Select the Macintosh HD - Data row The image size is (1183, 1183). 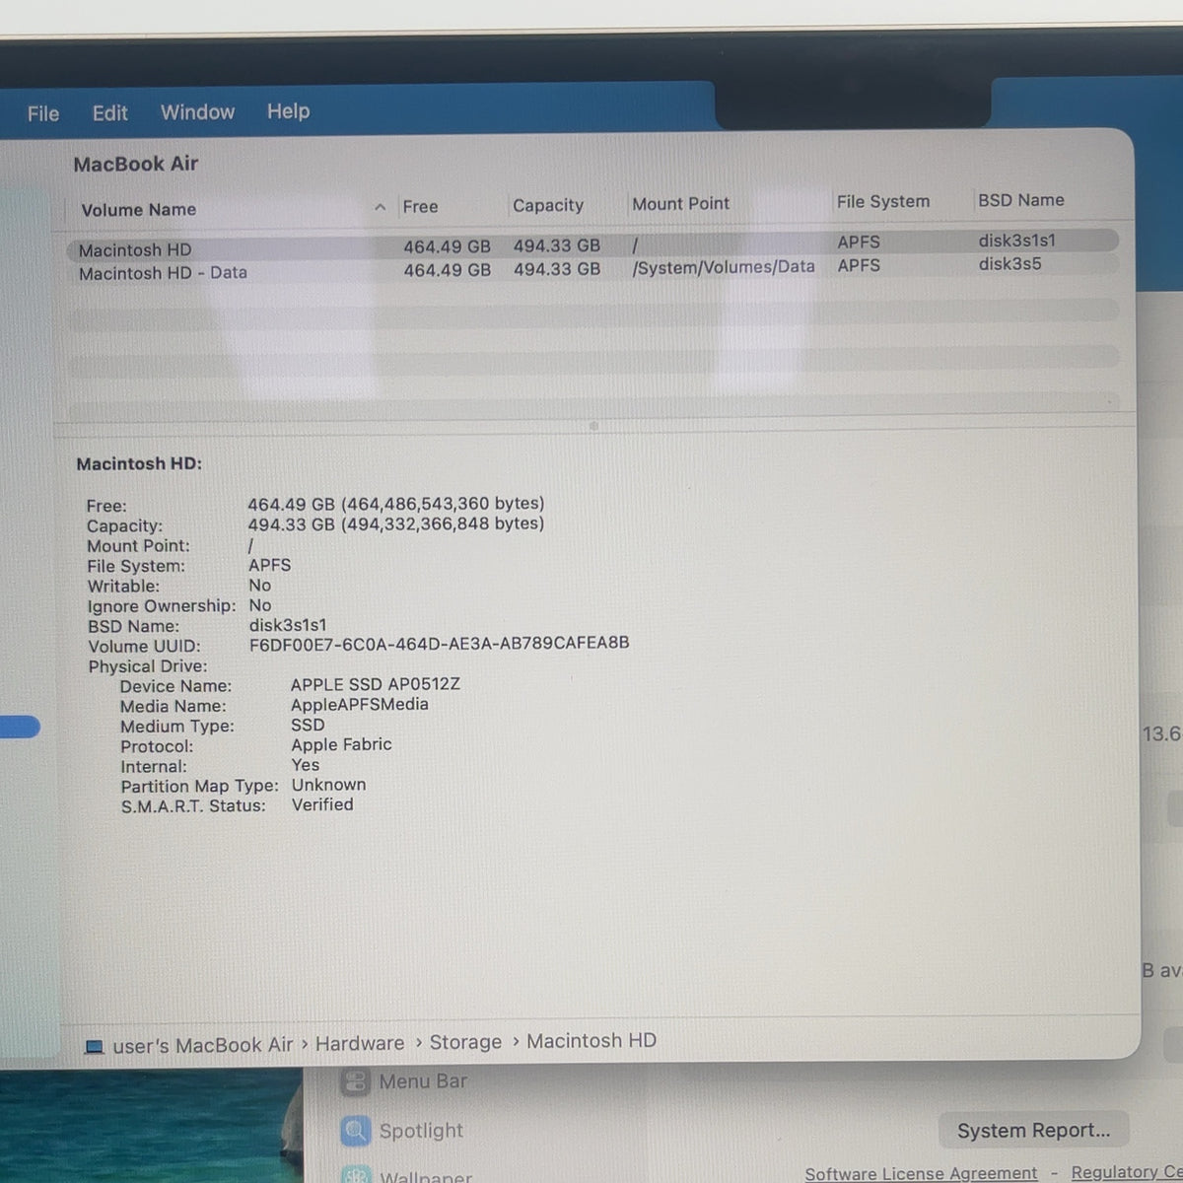(x=591, y=269)
